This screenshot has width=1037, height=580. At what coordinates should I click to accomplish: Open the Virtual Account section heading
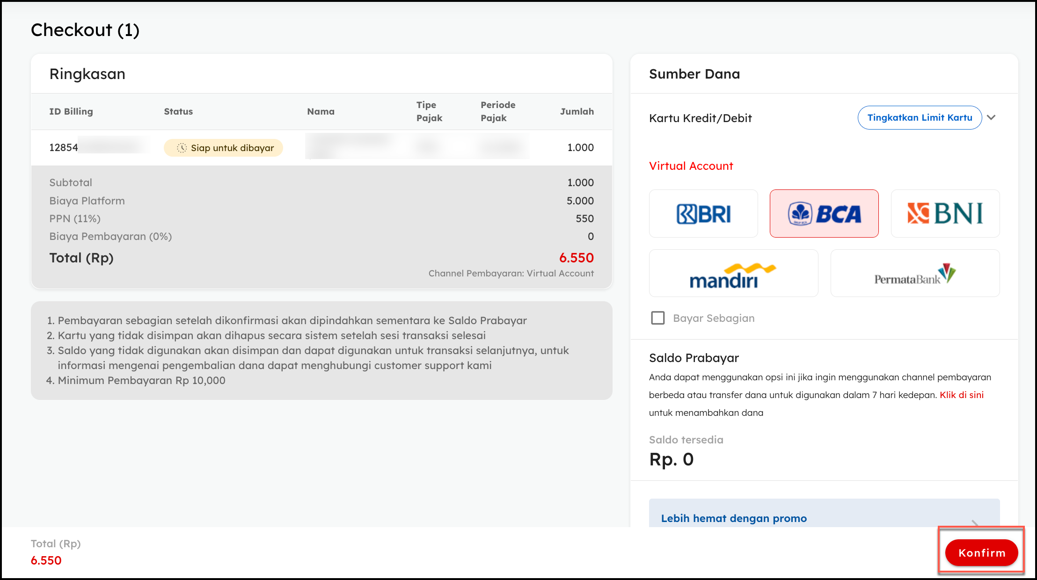[691, 166]
